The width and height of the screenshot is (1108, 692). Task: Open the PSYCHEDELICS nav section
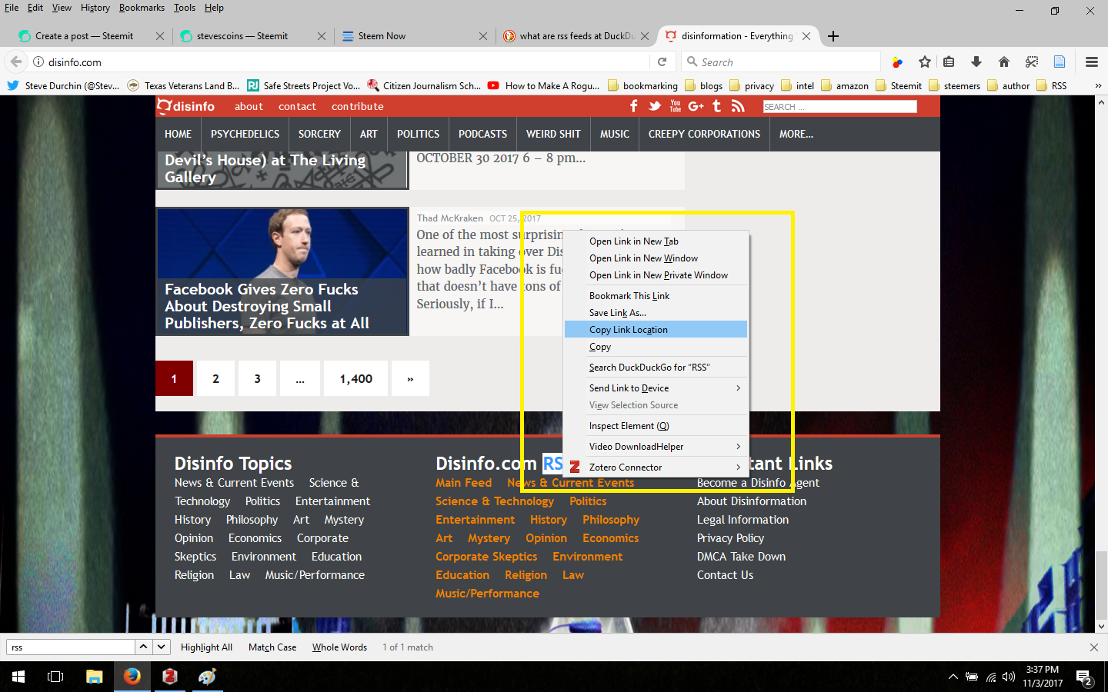click(x=245, y=134)
